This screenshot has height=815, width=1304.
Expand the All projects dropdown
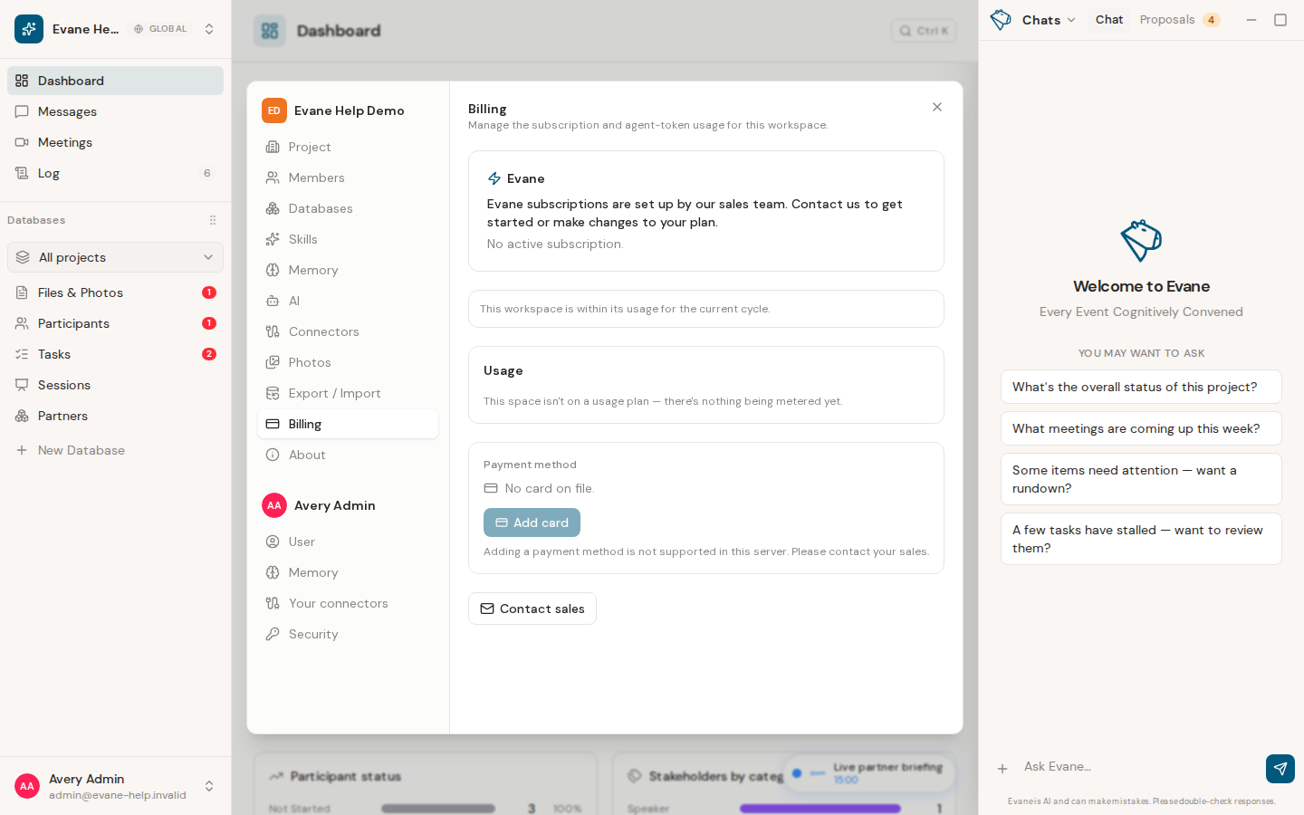115,257
